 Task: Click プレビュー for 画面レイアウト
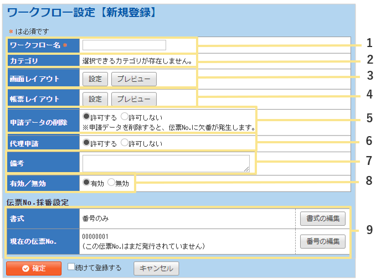pyautogui.click(x=133, y=79)
